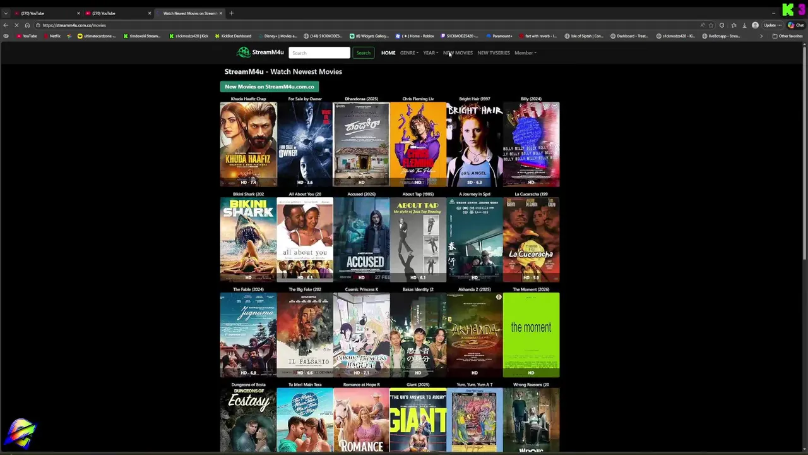This screenshot has width=808, height=455.
Task: Open The Moment green poster
Action: (x=531, y=335)
